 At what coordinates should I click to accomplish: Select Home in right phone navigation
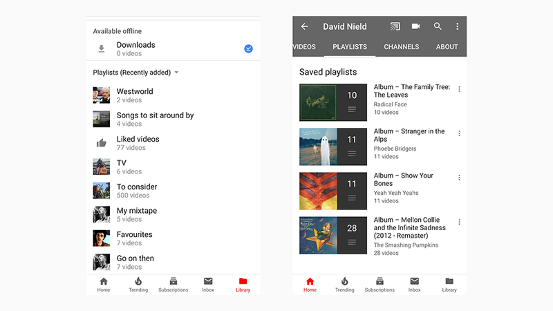coord(310,285)
